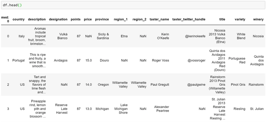This screenshot has height=122, width=268.
Task: Click the @kerinokeefe twitter handle cell
Action: click(x=195, y=36)
